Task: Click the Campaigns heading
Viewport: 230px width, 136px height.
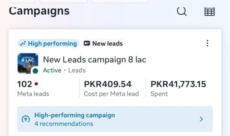Action: point(39,11)
